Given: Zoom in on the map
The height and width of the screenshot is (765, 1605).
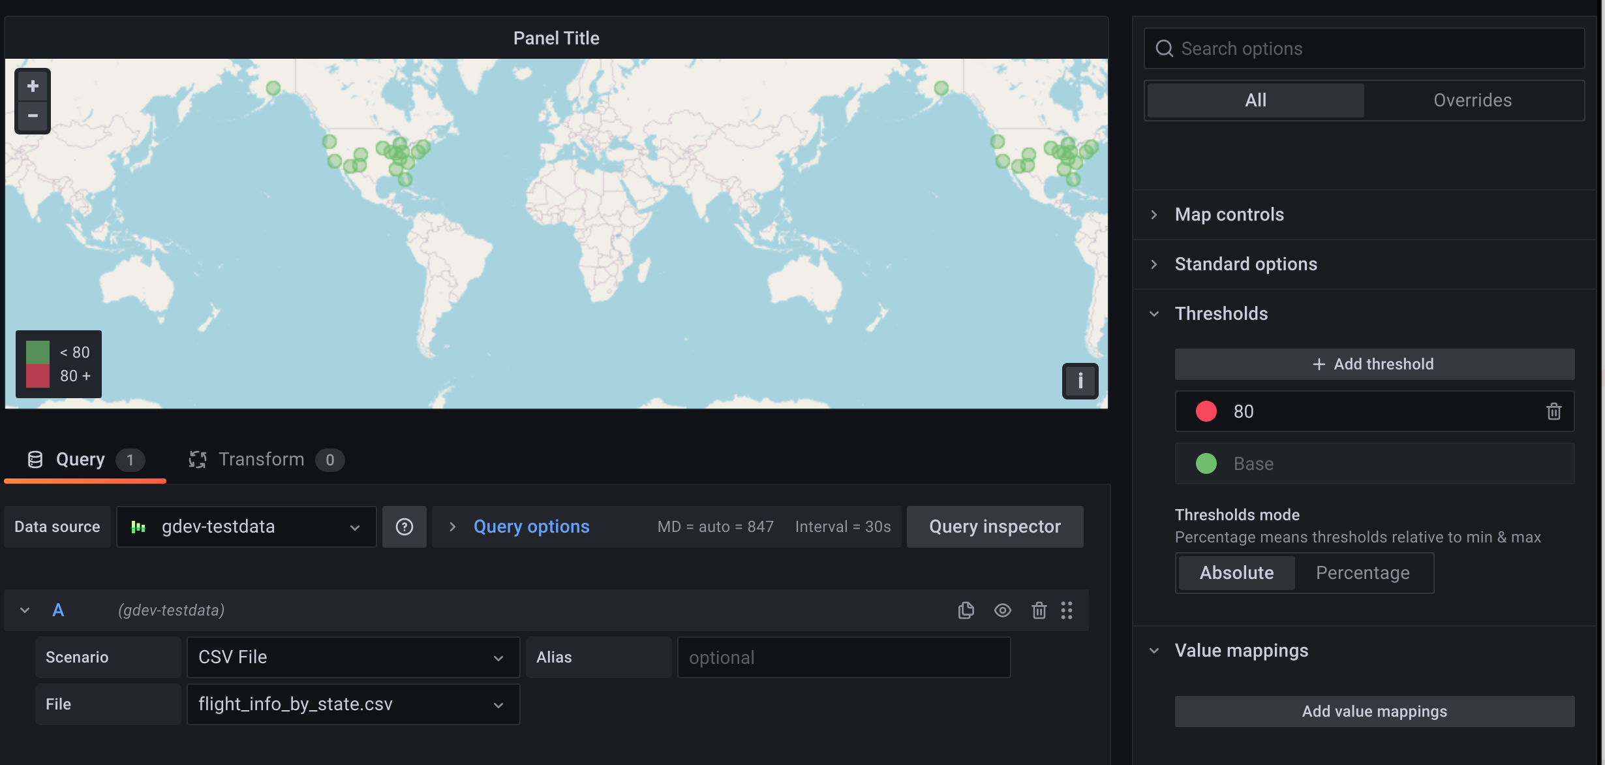Looking at the screenshot, I should tap(33, 86).
